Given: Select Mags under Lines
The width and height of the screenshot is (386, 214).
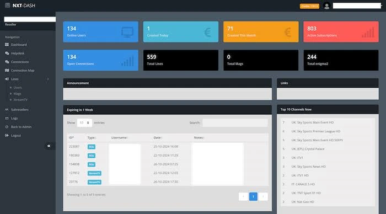Looking at the screenshot, I should click(x=17, y=94).
